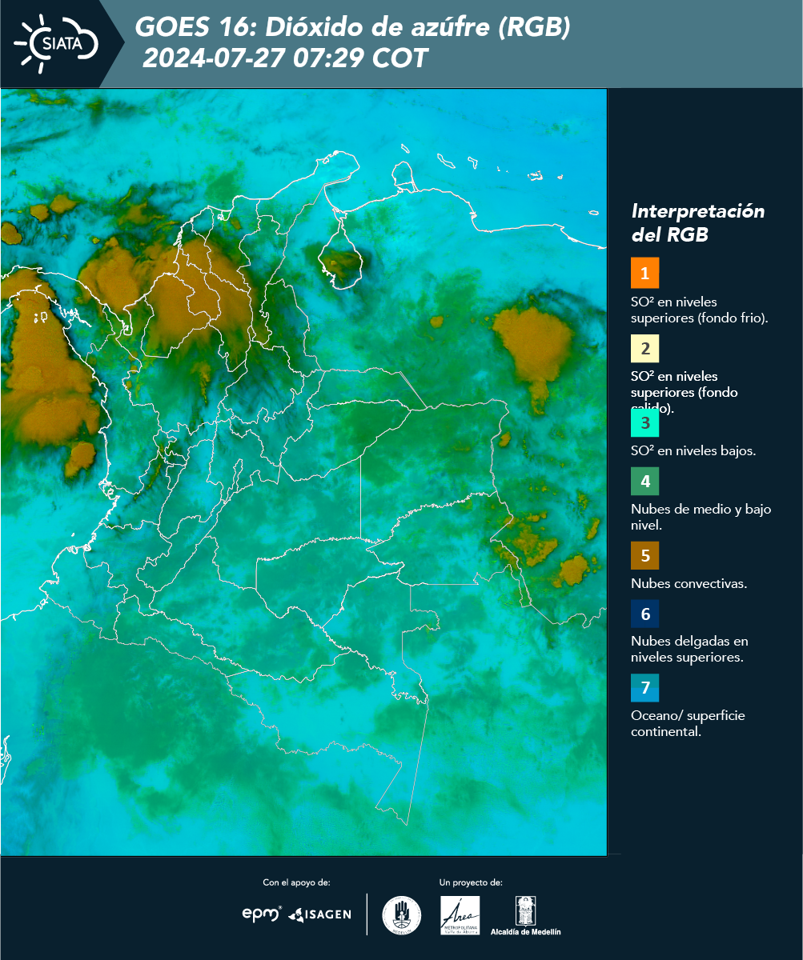Click "Nubes de medio y bajo nivel." text
This screenshot has height=960, width=803.
point(701,517)
